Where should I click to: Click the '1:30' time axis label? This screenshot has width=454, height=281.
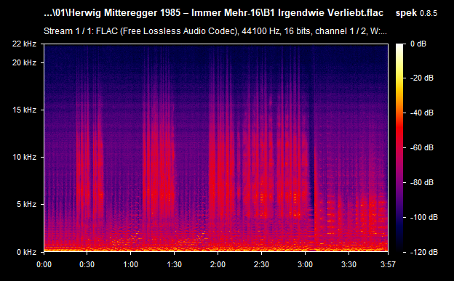pos(175,264)
